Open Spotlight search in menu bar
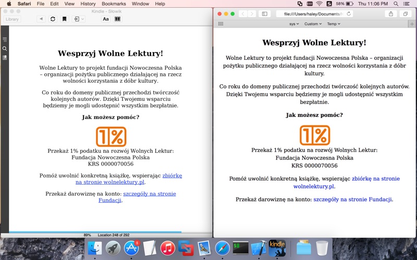This screenshot has width=417, height=260. pyautogui.click(x=396, y=4)
